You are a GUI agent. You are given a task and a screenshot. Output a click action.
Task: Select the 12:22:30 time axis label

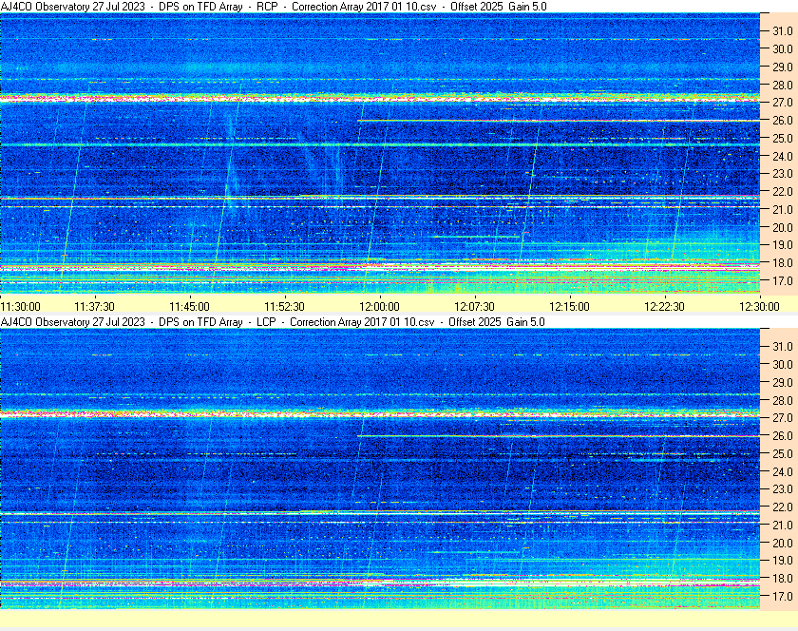664,307
